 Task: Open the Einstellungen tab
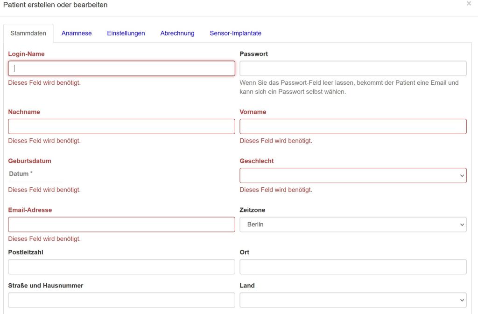click(x=126, y=33)
